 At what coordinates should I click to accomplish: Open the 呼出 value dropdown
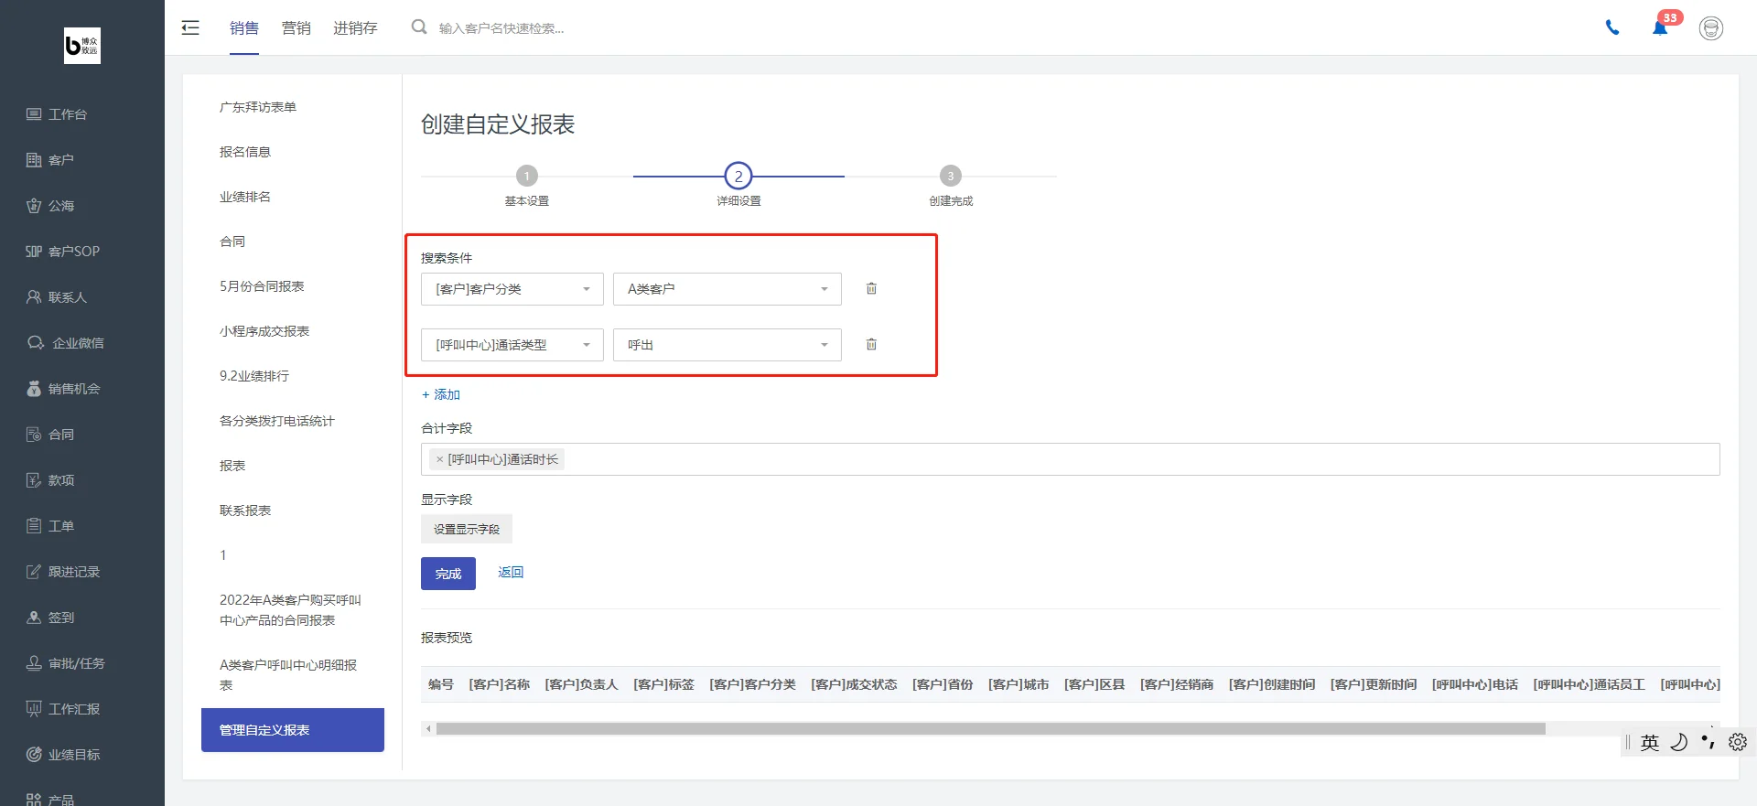tap(728, 345)
